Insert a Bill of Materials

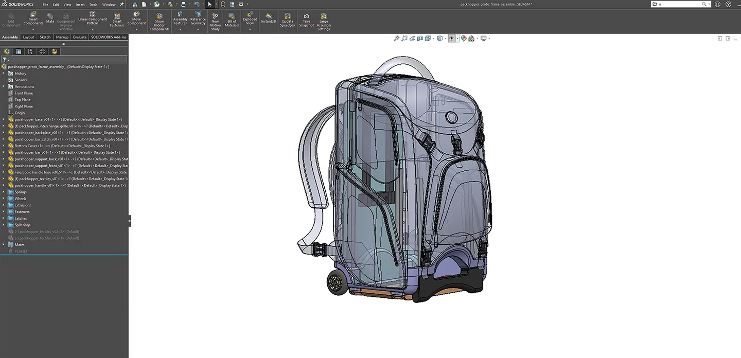(x=232, y=21)
